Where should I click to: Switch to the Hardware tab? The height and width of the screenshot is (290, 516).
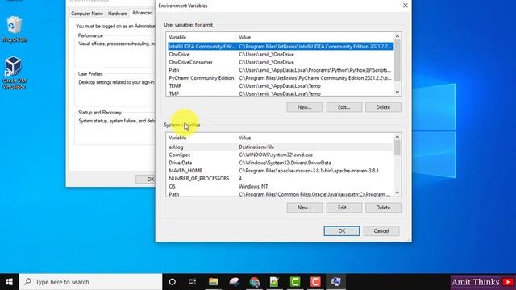118,14
